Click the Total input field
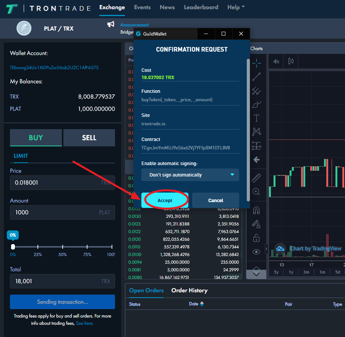Viewport: 345px width, 337px height. (x=63, y=281)
